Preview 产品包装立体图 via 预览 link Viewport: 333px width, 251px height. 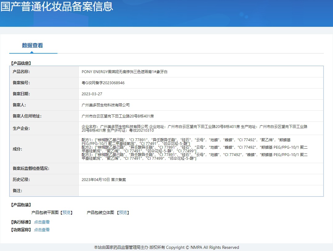click(123, 212)
